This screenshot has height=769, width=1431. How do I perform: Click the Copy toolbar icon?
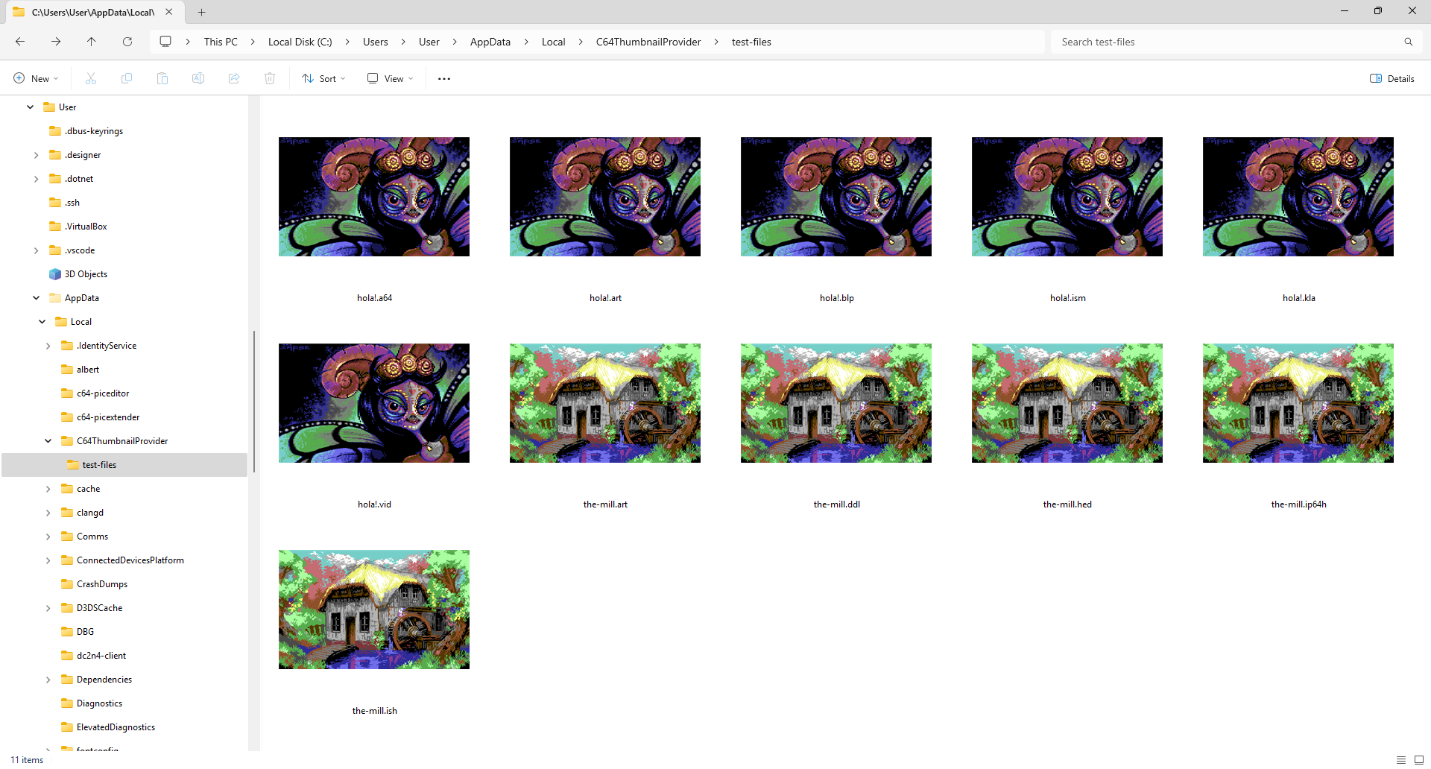tap(127, 78)
